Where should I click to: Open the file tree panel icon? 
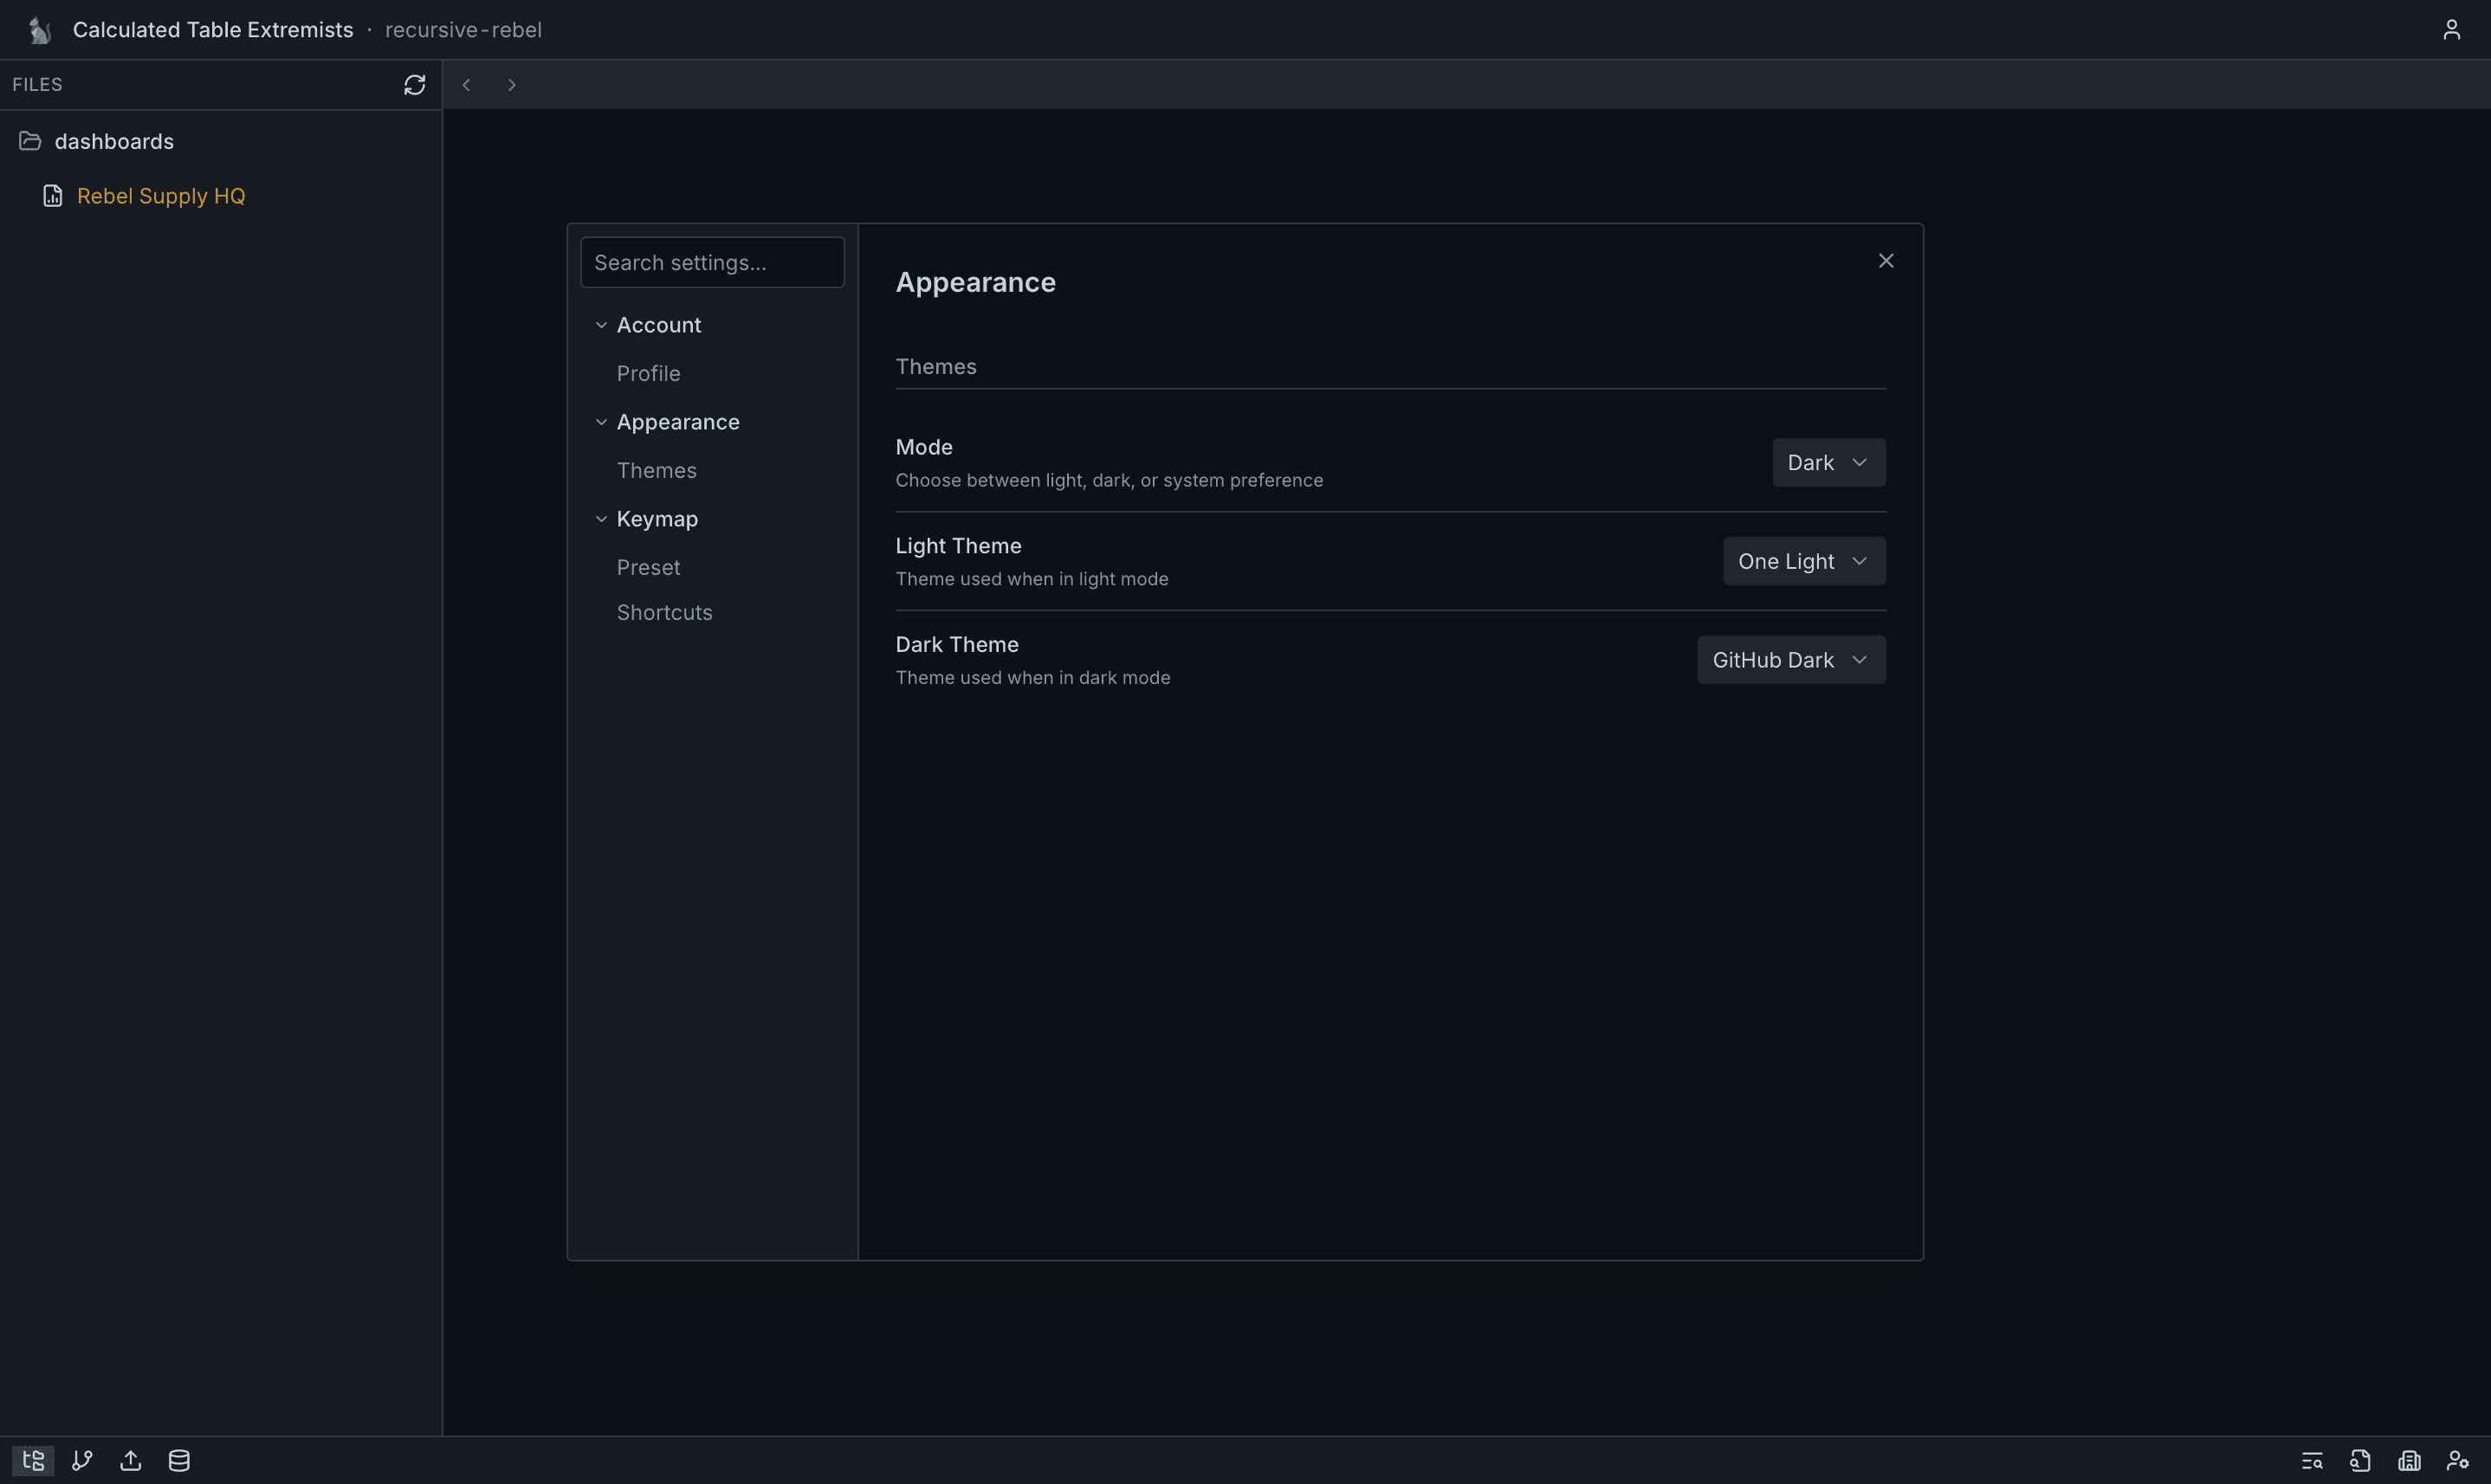coord(33,1460)
